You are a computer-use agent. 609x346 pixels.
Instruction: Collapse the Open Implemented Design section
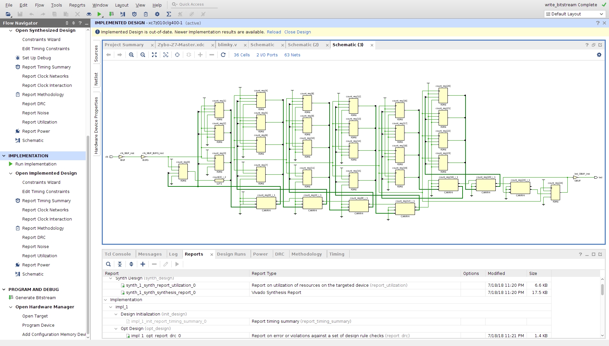11,173
